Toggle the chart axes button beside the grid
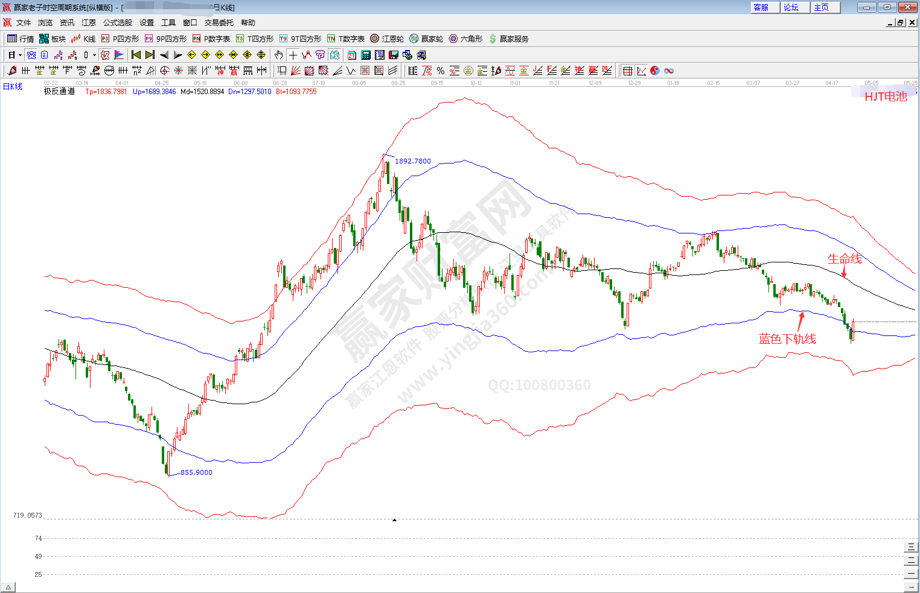920x593 pixels. coord(641,71)
